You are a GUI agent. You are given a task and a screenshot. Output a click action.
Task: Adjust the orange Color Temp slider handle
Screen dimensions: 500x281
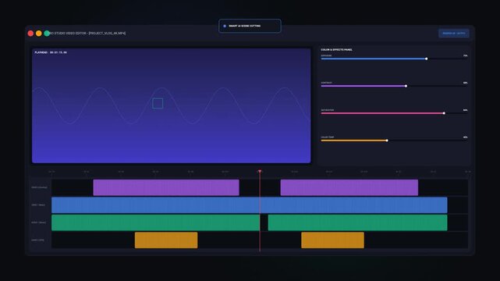(x=387, y=140)
